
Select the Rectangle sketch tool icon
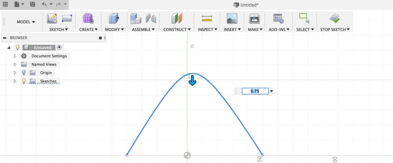(67, 18)
